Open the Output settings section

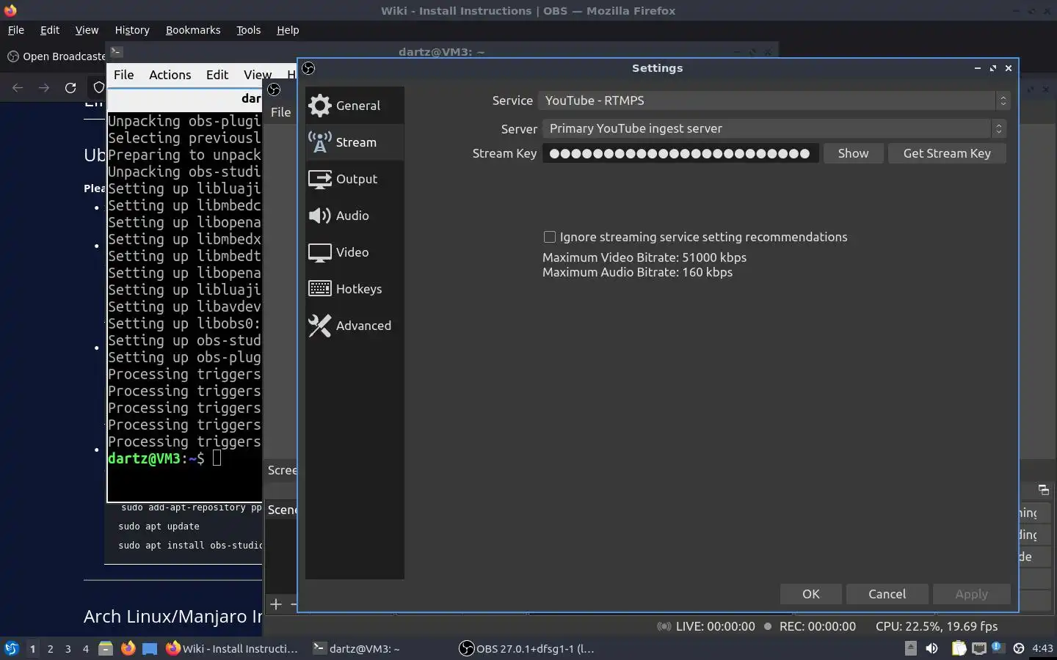click(x=355, y=179)
